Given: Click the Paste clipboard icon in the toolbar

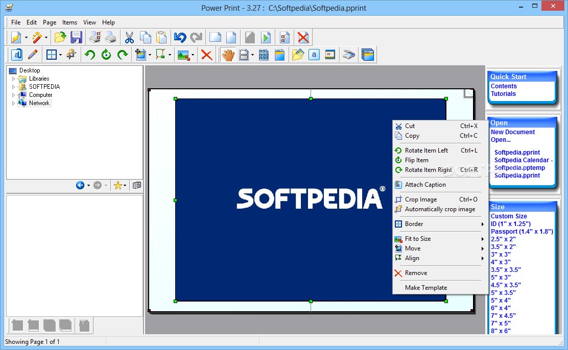Looking at the screenshot, I should 161,37.
